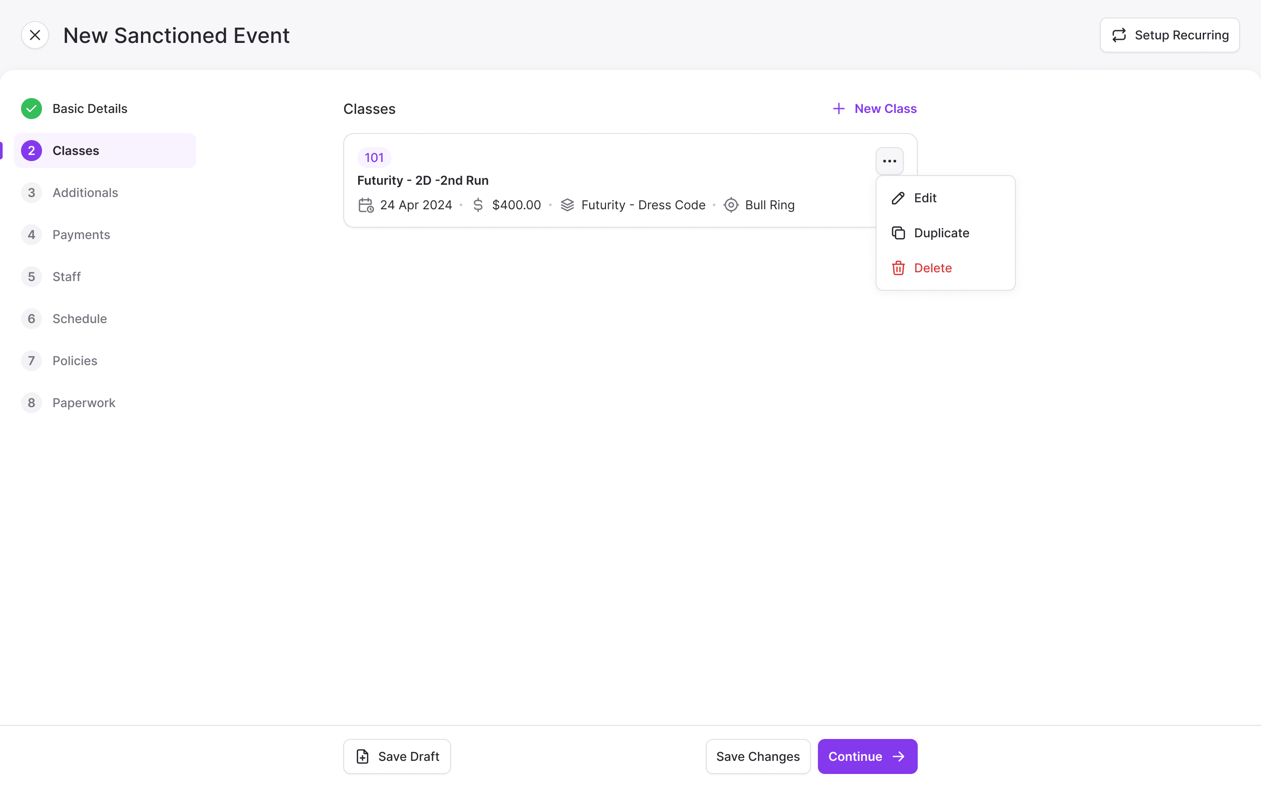This screenshot has height=788, width=1261.
Task: Click the Save Draft button
Action: pos(397,756)
